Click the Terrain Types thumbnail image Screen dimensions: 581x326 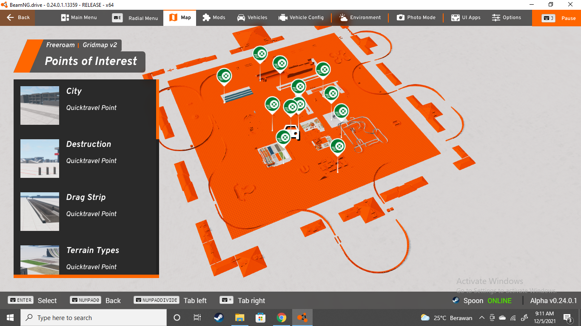(40, 260)
